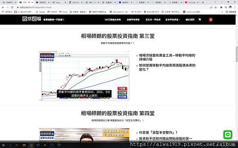Open the Dedicated to bookmark

click(119, 12)
